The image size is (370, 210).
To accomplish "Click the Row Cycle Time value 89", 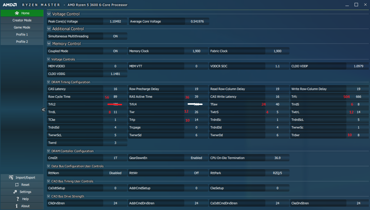I will pos(115,97).
